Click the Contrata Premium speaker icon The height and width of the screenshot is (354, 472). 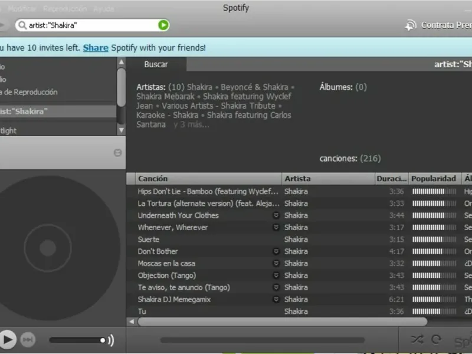[411, 25]
